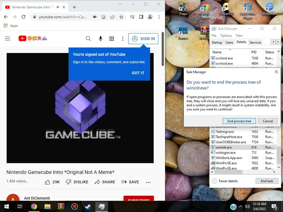Open Task Manager Options menu
The height and width of the screenshot is (212, 283).
click(x=226, y=36)
